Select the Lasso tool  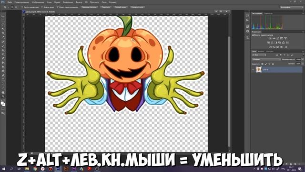click(3, 25)
